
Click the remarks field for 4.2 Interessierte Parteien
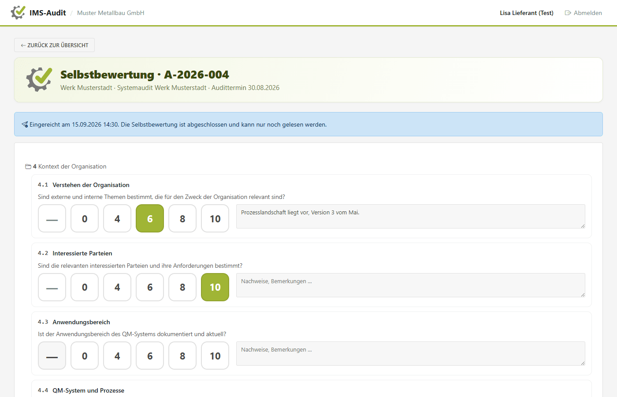coord(411,285)
